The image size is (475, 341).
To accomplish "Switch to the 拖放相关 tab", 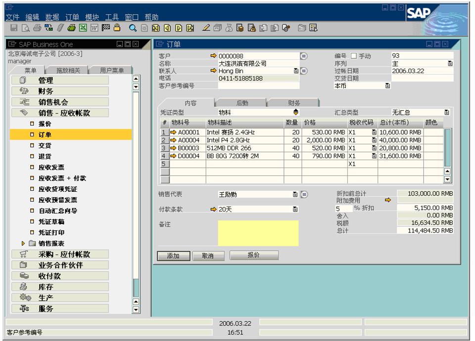I will coord(68,71).
